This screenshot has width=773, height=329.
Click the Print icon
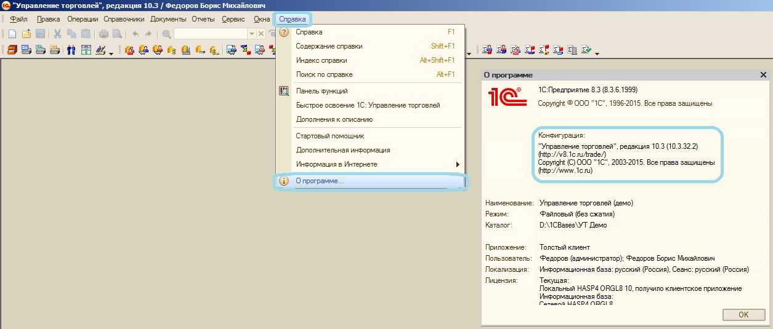tap(103, 34)
